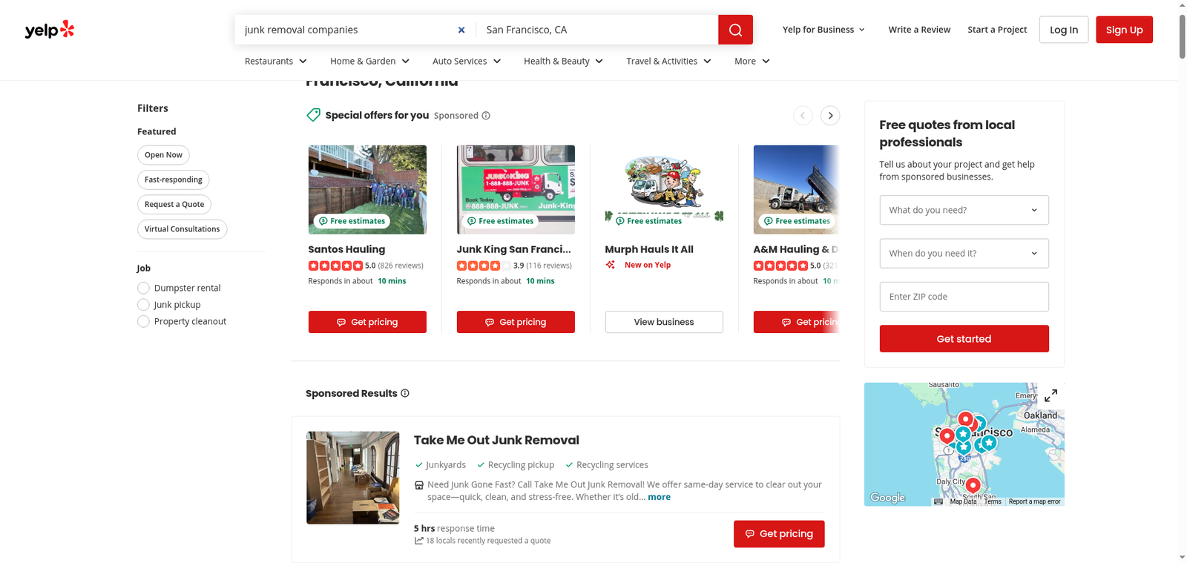Select the Junk pickup job option
The image size is (1187, 563).
(x=143, y=305)
